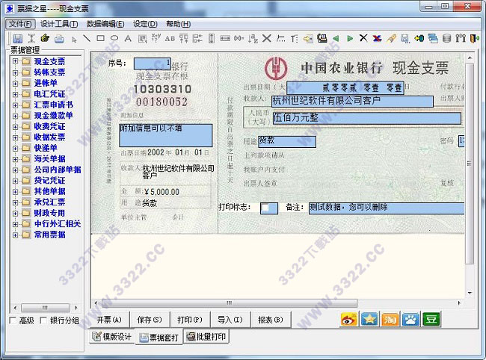Click the horizontal width adjust toolbar icon
This screenshot has width=486, height=360.
pos(225,38)
